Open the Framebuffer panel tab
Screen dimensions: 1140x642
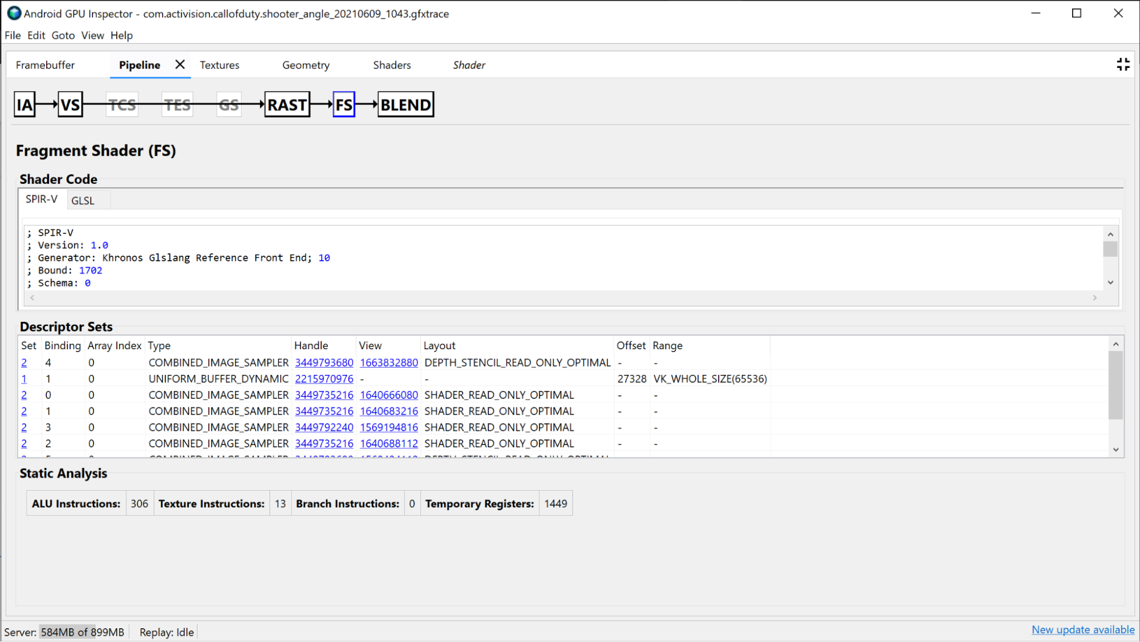coord(44,64)
